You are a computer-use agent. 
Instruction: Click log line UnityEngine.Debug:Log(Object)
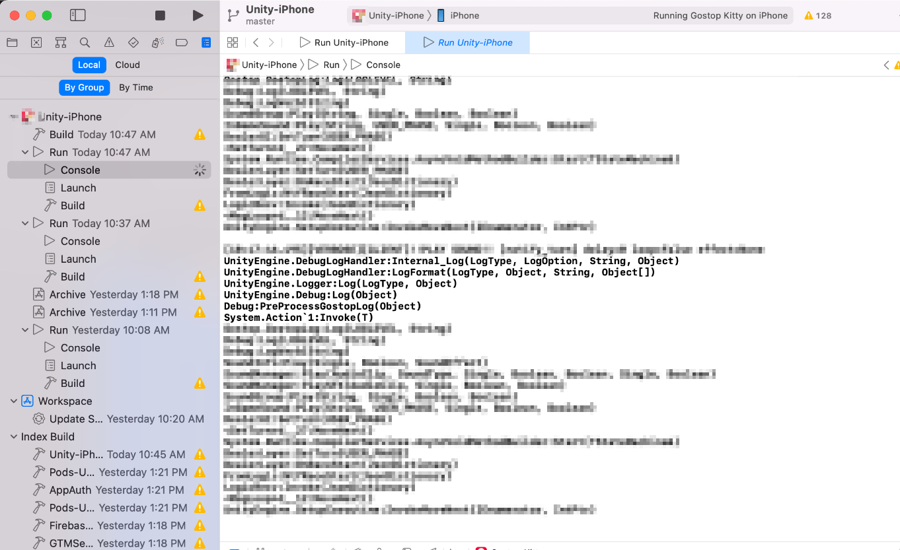click(x=311, y=295)
